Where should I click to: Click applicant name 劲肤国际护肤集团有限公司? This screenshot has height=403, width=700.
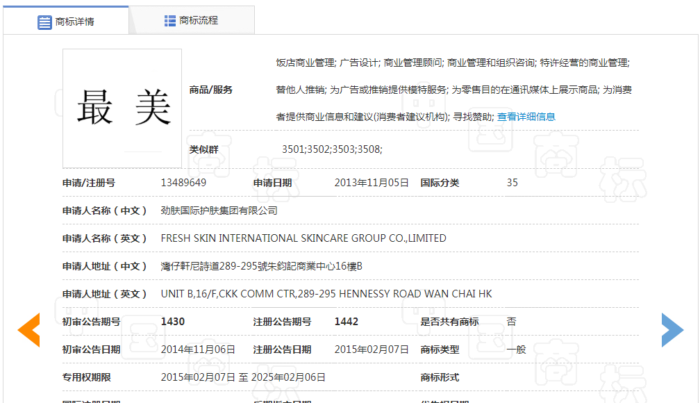[219, 211]
